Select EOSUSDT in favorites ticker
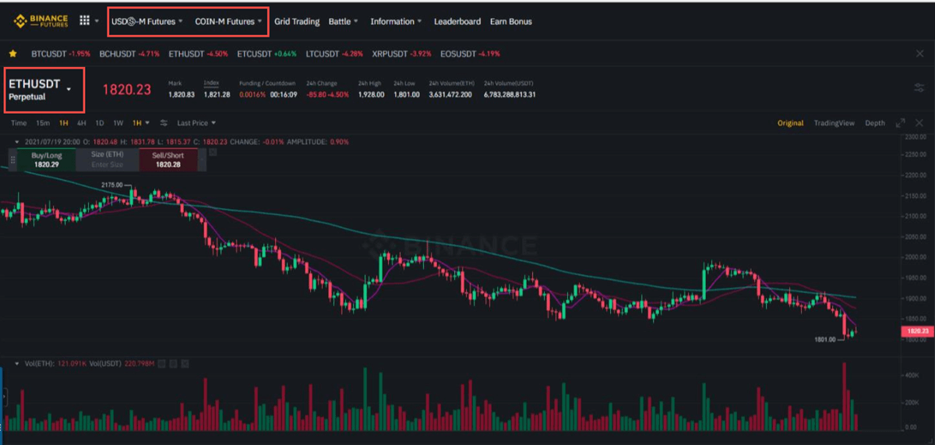Viewport: 935px width, 445px height. pos(470,54)
